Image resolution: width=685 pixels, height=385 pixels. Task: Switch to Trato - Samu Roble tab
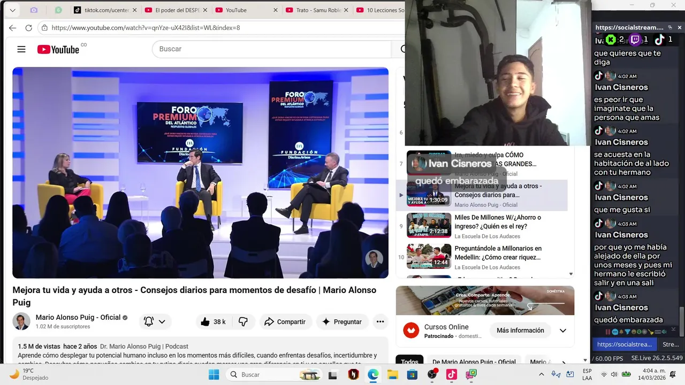pyautogui.click(x=318, y=10)
